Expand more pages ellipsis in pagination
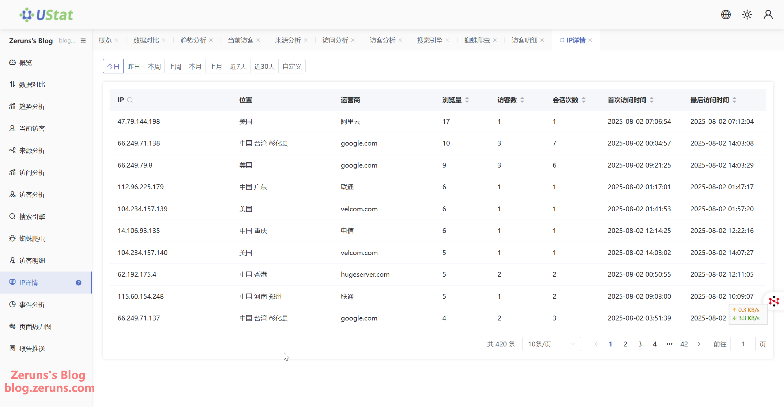Viewport: 784px width, 407px height. pyautogui.click(x=669, y=344)
